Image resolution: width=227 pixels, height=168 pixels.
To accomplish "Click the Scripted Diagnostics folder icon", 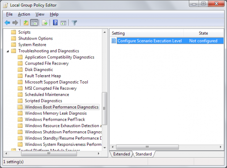I will pos(20,101).
